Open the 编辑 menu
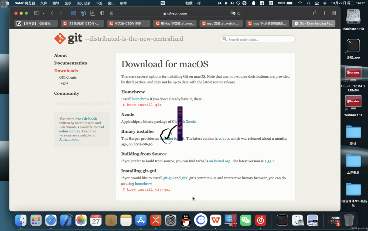This screenshot has width=368, height=231. point(56,3)
